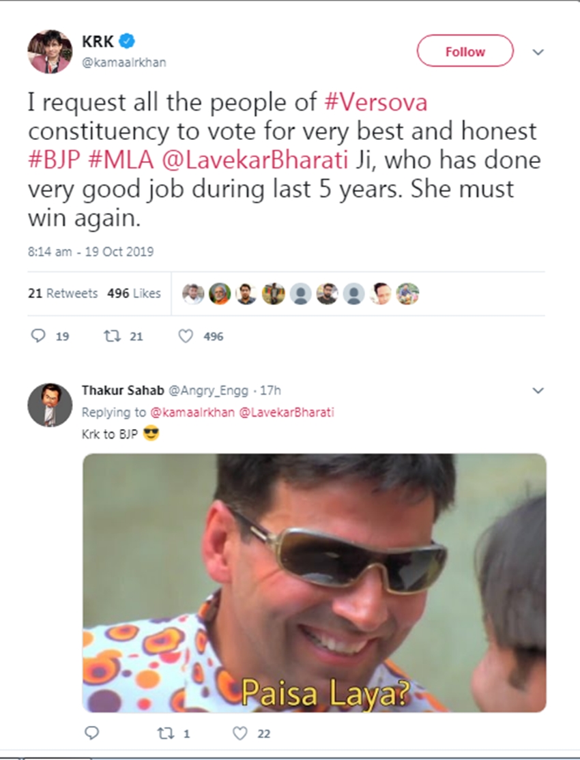View the list of 21 Retweets
The width and height of the screenshot is (580, 760).
pos(63,293)
